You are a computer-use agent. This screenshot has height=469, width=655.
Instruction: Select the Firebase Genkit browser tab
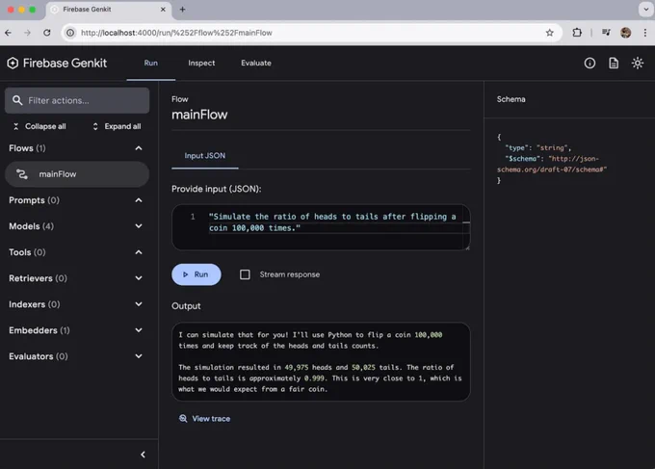coord(108,10)
